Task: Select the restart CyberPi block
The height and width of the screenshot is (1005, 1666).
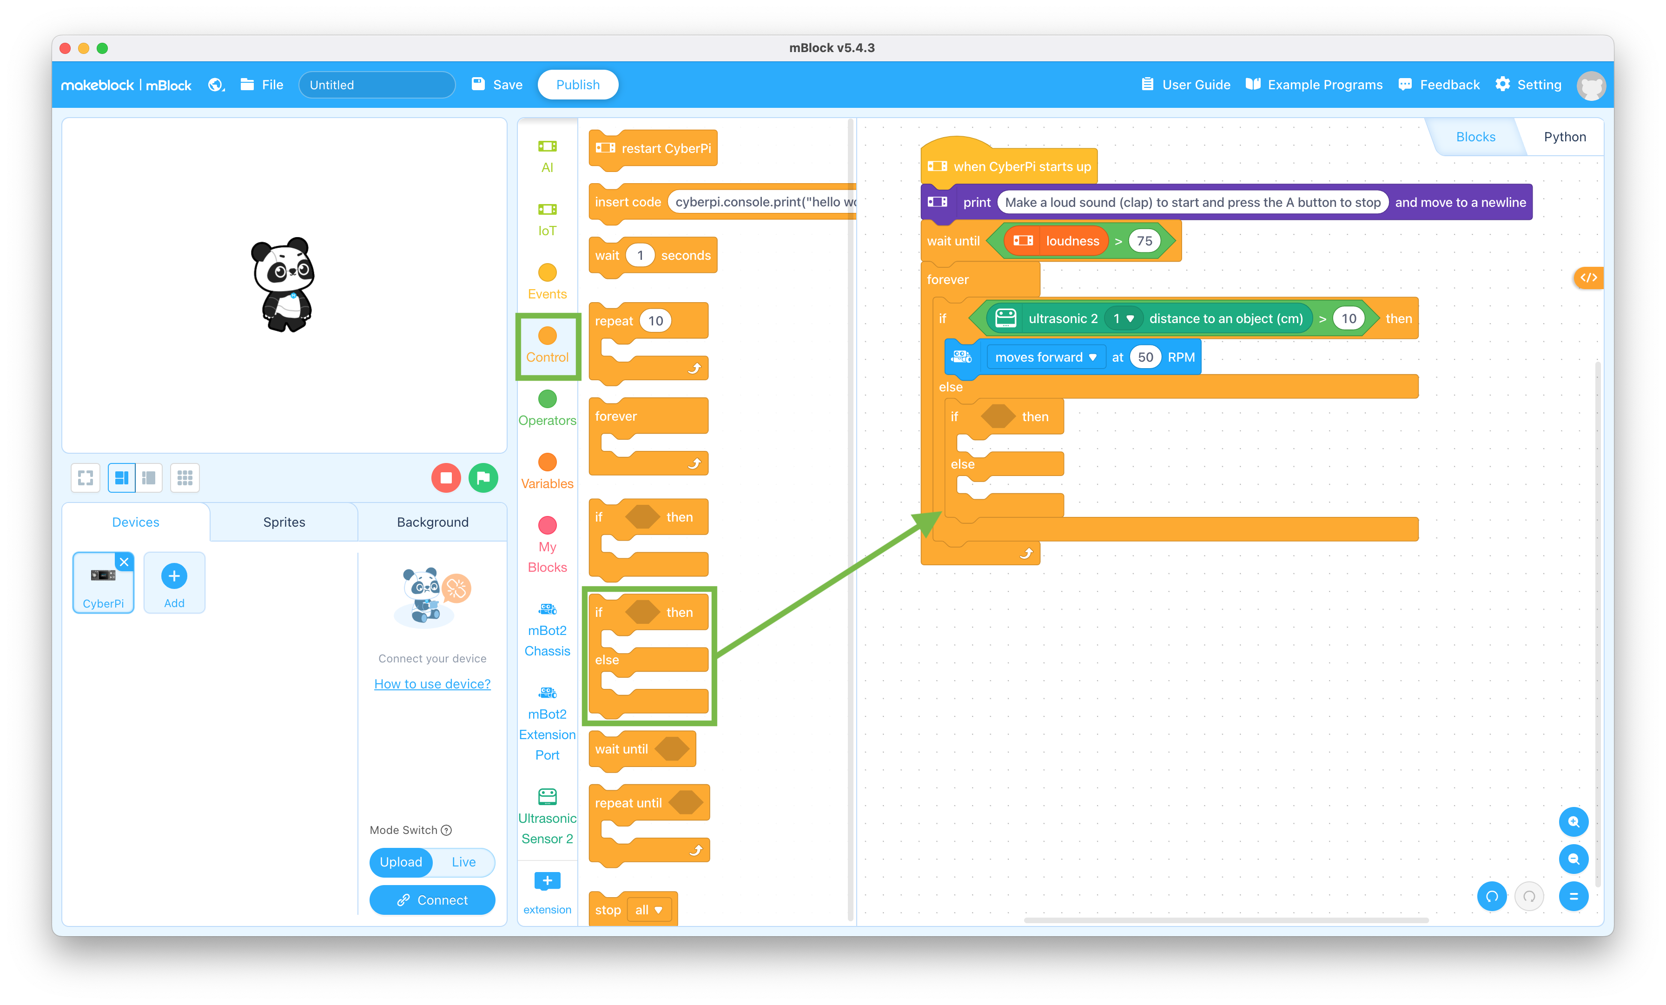Action: (653, 148)
